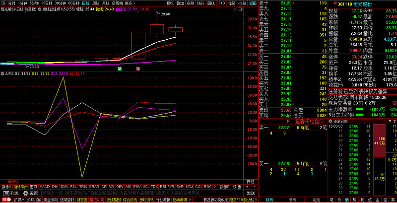Click the 标记 mark button
The width and height of the screenshot is (397, 203).
click(x=232, y=3)
